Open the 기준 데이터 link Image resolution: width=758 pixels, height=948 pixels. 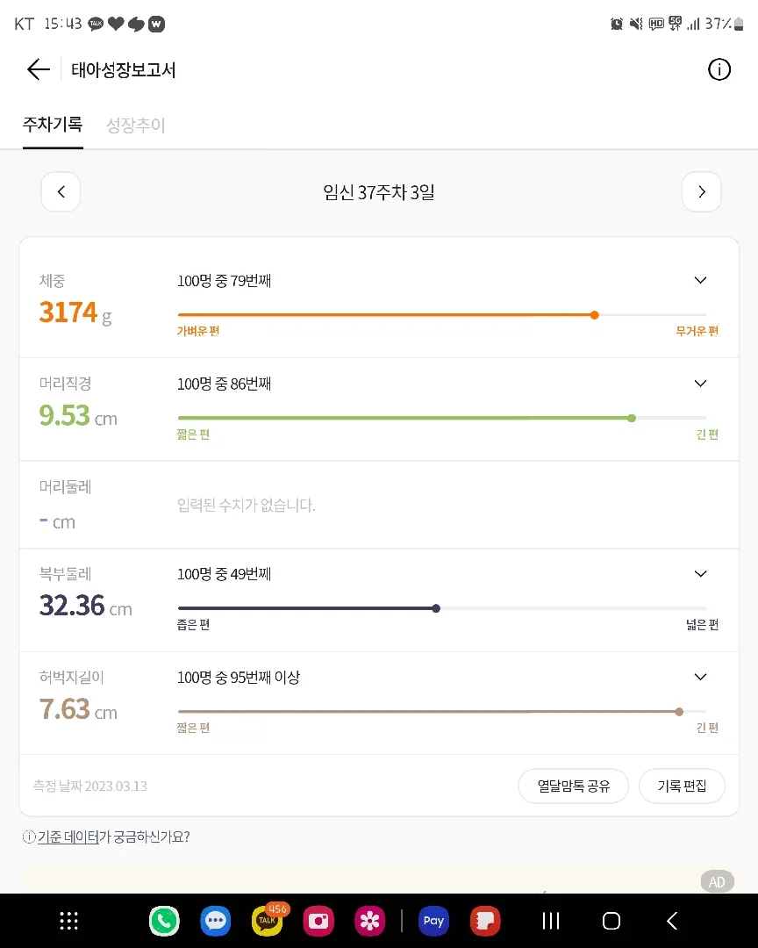tap(68, 837)
